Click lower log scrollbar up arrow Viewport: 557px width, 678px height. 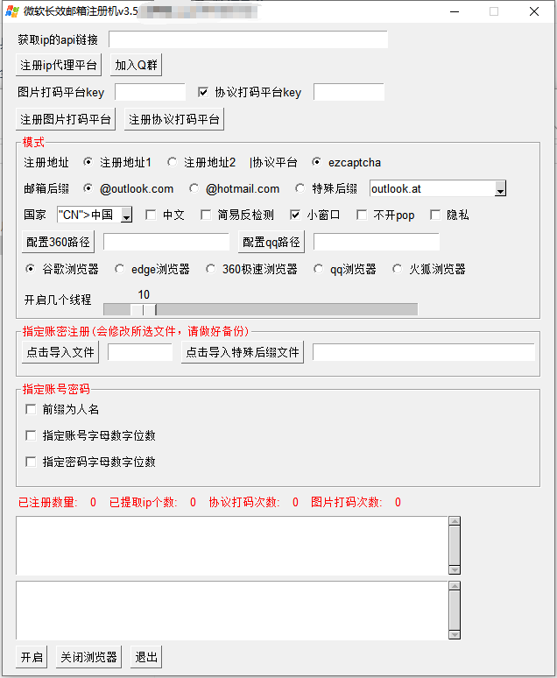[x=455, y=586]
